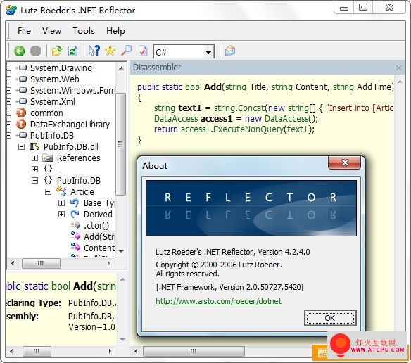The image size is (411, 363).
Task: Click the options checkmark document icon
Action: tap(143, 51)
